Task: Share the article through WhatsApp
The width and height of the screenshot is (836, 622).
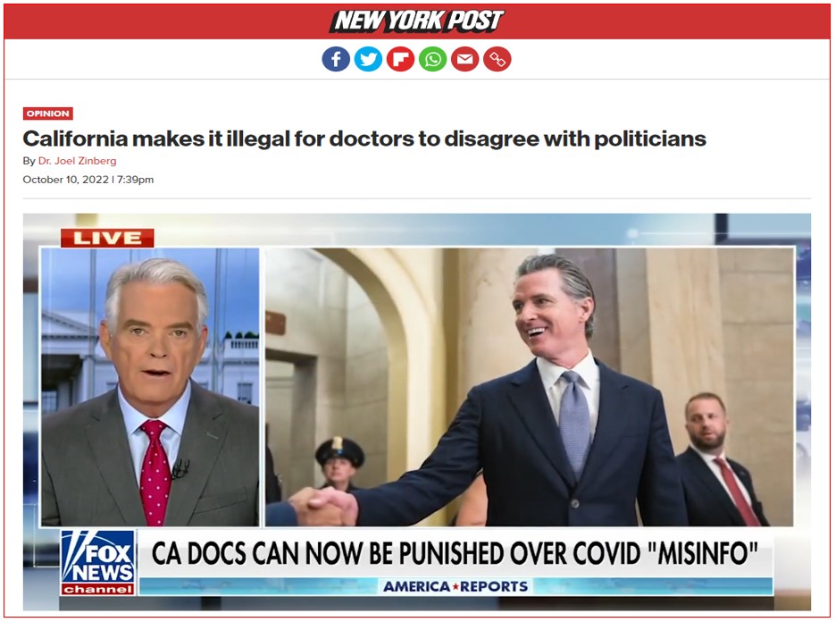Action: point(433,59)
